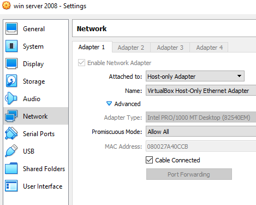Open the General settings monitor icon
256x205 pixels.
pyautogui.click(x=11, y=28)
